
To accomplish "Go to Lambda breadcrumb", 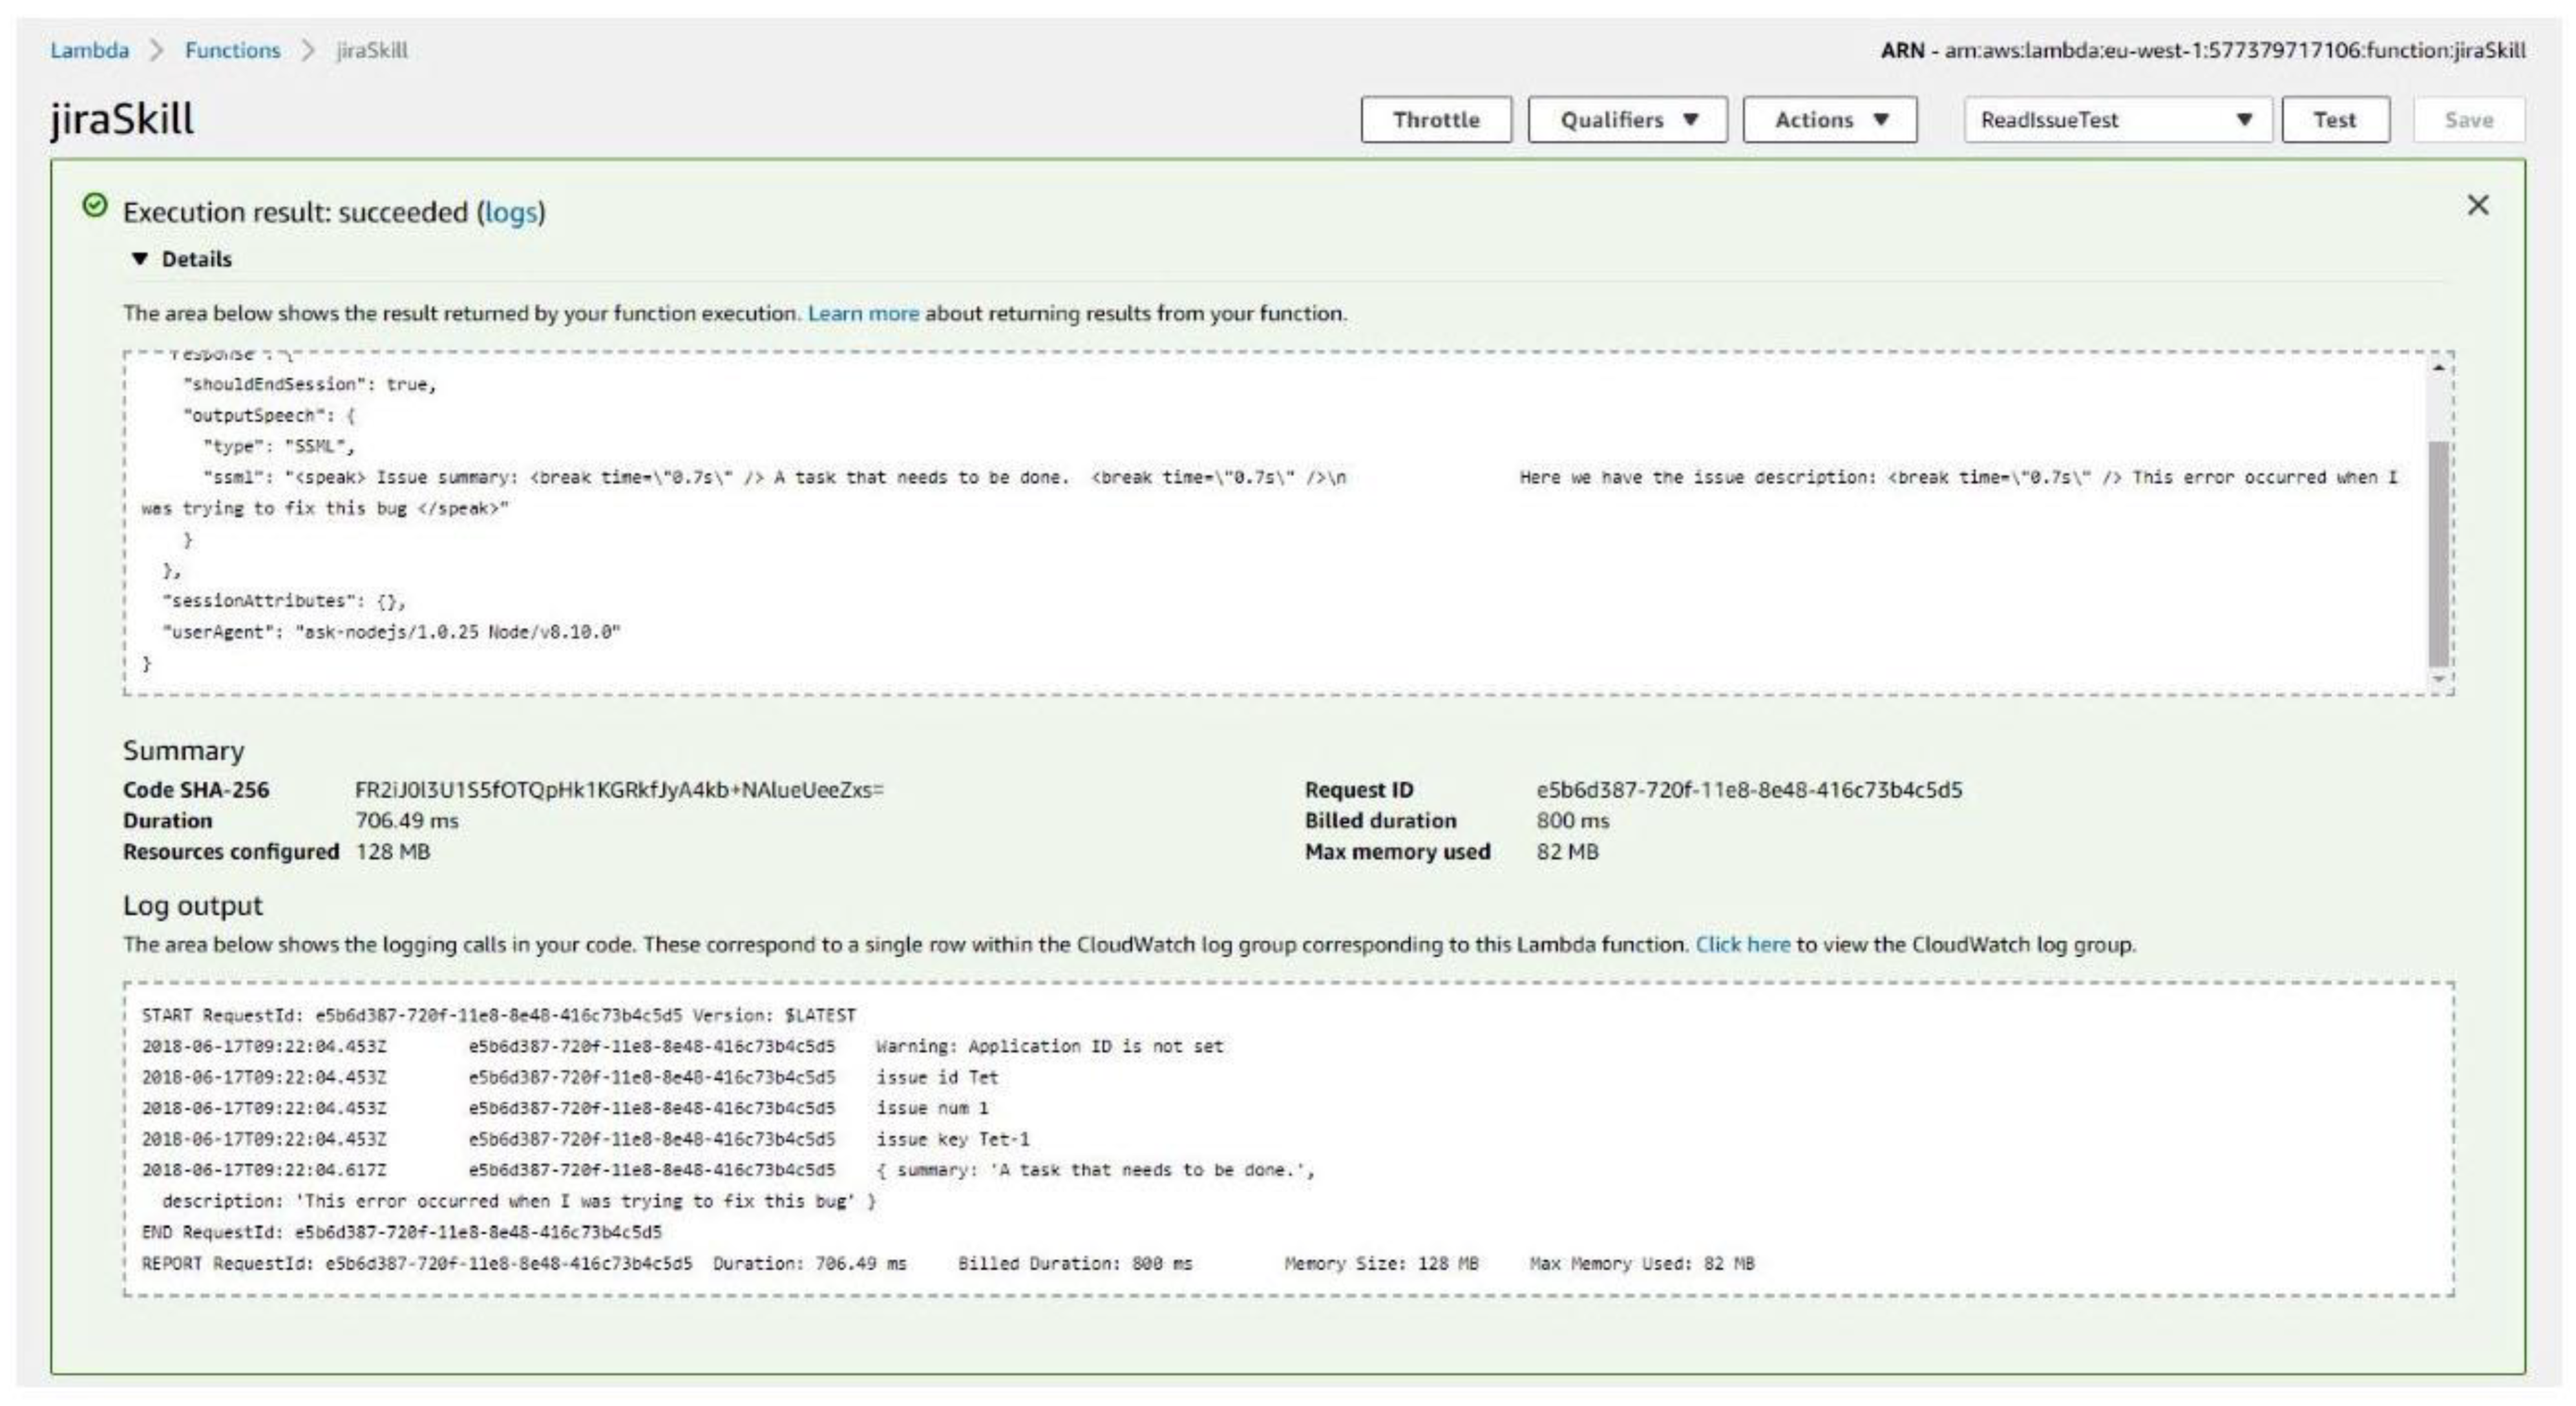I will tap(90, 50).
